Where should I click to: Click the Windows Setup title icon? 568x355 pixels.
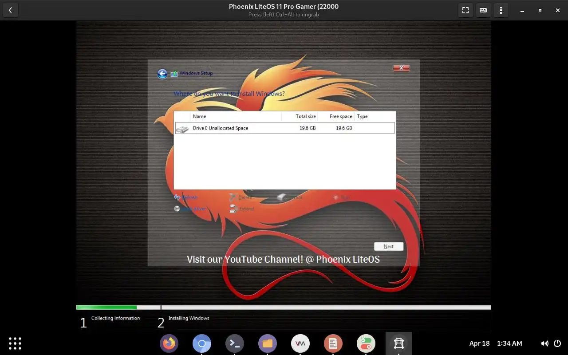coord(174,74)
